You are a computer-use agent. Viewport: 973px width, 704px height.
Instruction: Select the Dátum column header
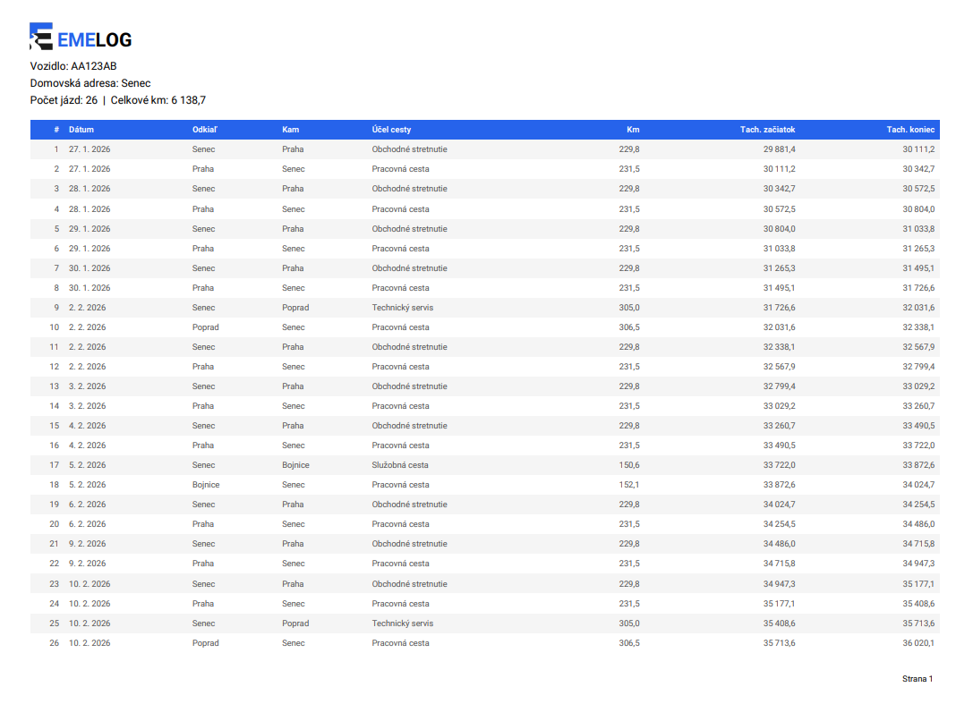[x=81, y=130]
